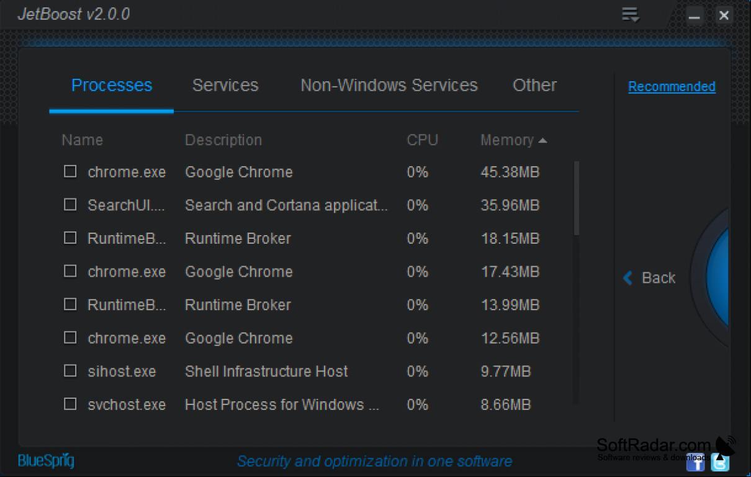Open the JetBoost options menu icon
The image size is (751, 477).
click(631, 15)
